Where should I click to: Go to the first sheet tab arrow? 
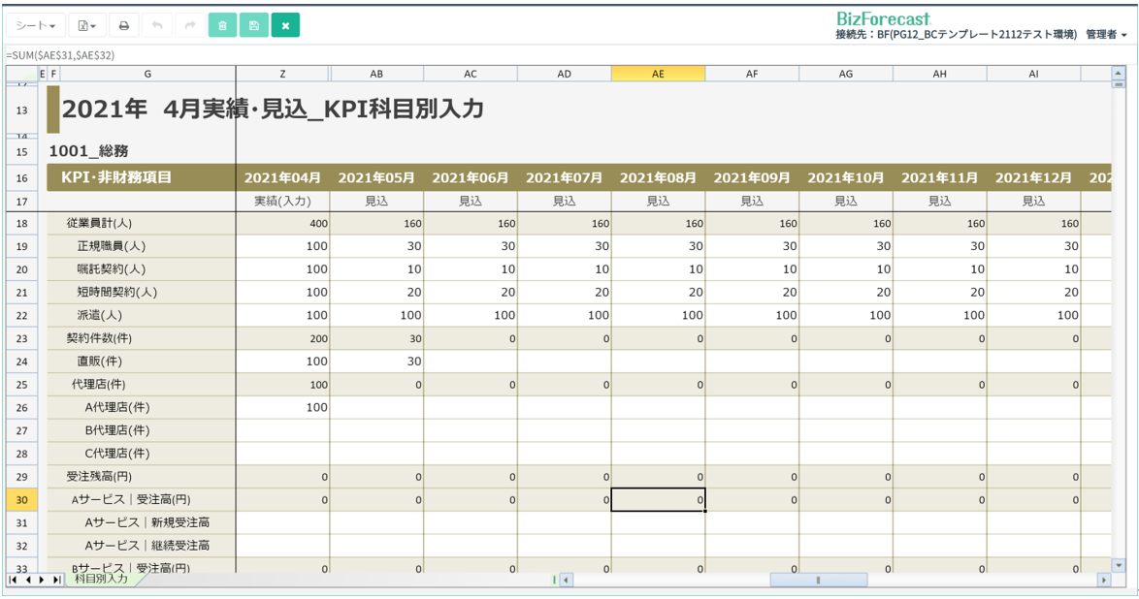click(x=14, y=580)
